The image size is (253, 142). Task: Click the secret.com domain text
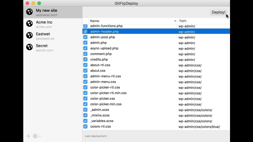44,50
